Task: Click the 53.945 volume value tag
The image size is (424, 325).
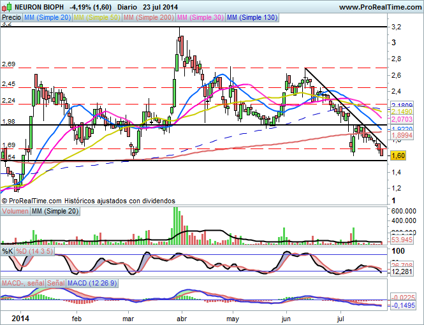Action: coord(400,240)
